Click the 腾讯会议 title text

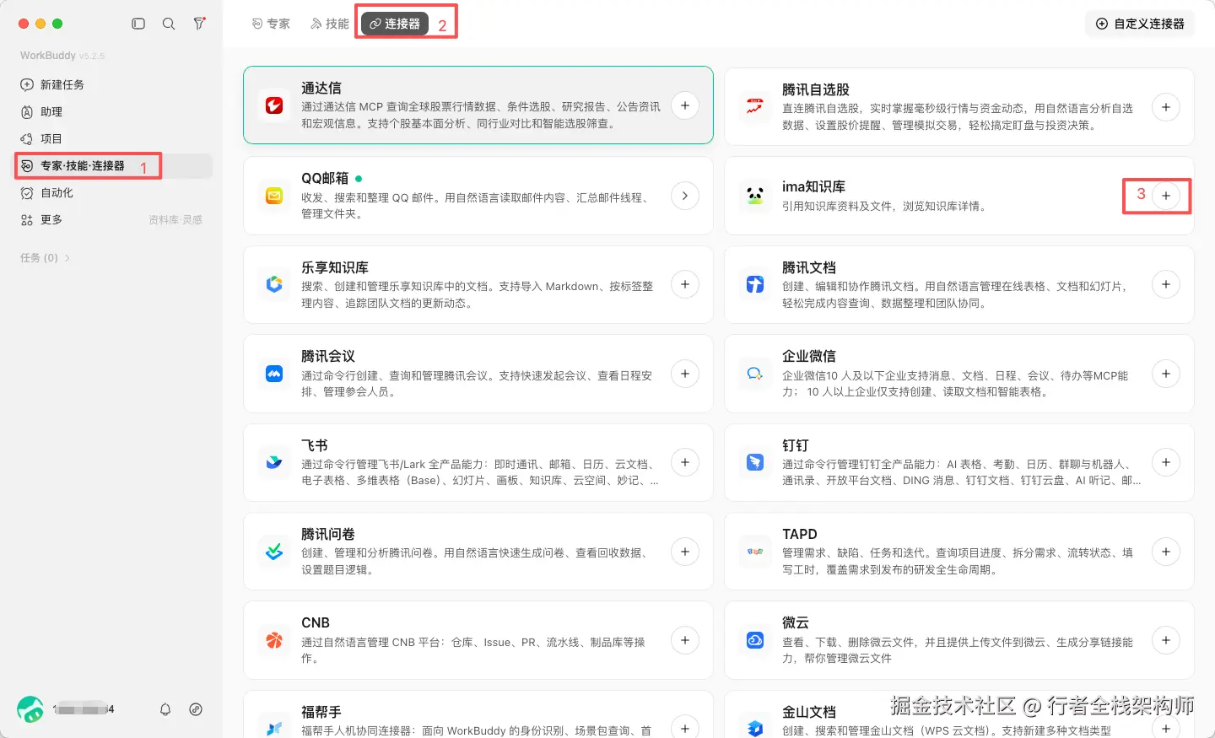(328, 356)
